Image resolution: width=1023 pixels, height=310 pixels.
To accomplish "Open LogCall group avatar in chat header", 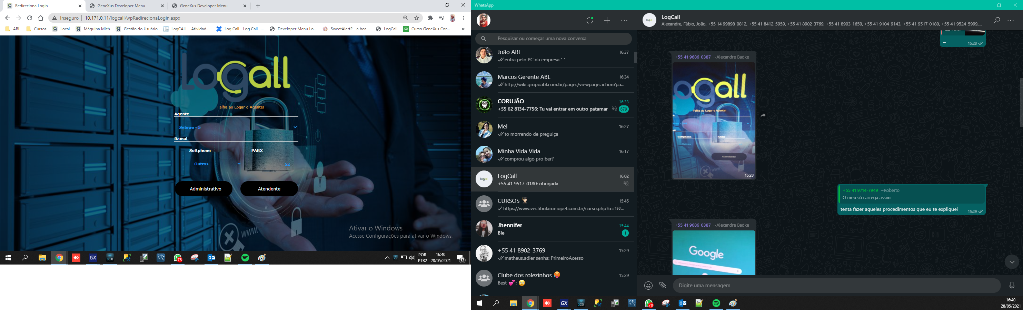I will [649, 20].
